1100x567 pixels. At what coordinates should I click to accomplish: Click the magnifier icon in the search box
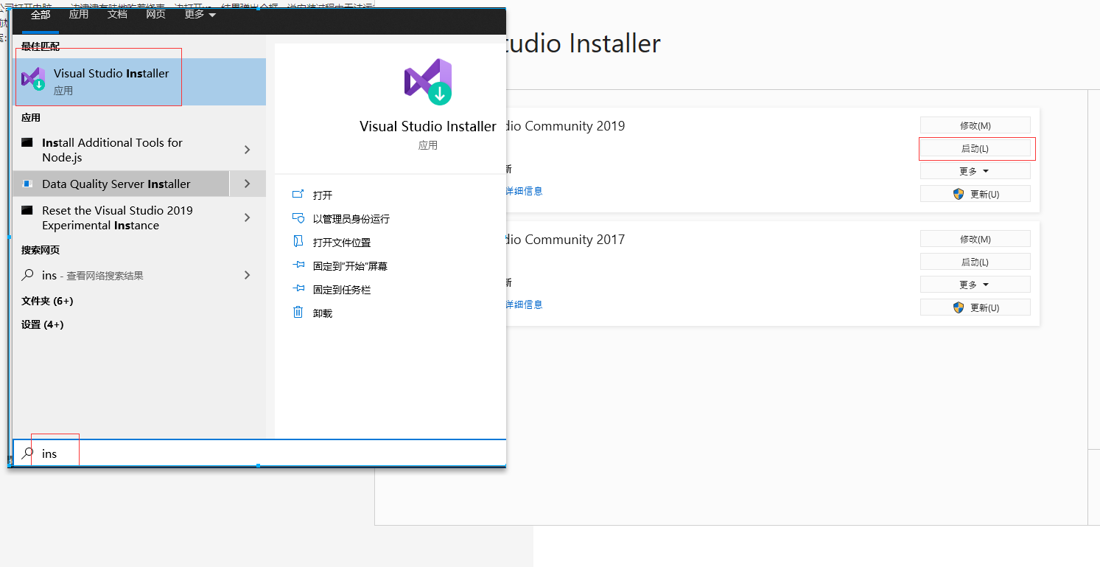(29, 453)
